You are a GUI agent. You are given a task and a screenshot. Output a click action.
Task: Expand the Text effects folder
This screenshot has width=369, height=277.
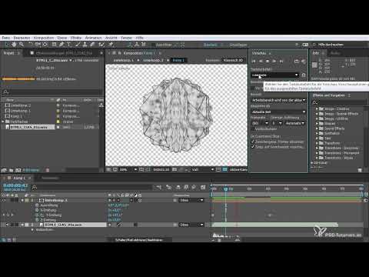click(317, 138)
